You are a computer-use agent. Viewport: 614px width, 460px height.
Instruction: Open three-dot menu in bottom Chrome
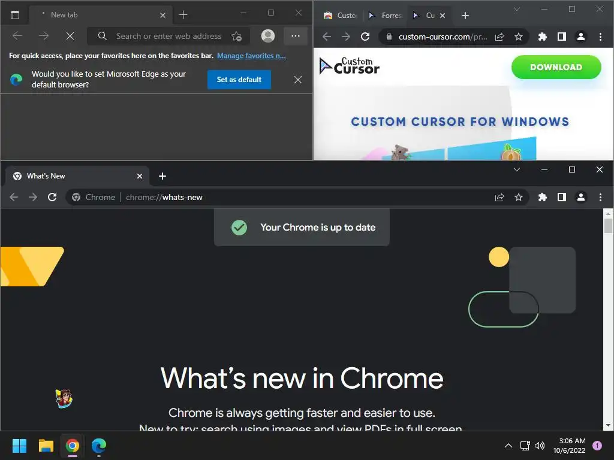pos(600,197)
